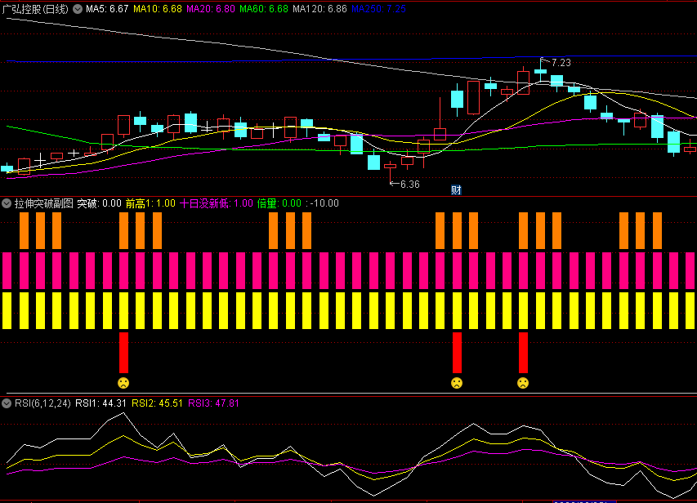Click the RSI2: 45.51 label
The image size is (697, 503).
[158, 403]
